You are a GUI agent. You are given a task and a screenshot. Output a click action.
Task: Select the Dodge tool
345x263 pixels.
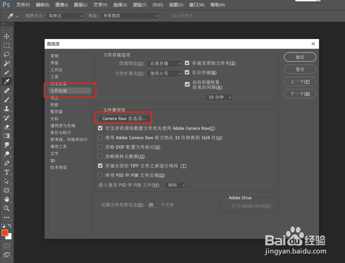point(7,154)
